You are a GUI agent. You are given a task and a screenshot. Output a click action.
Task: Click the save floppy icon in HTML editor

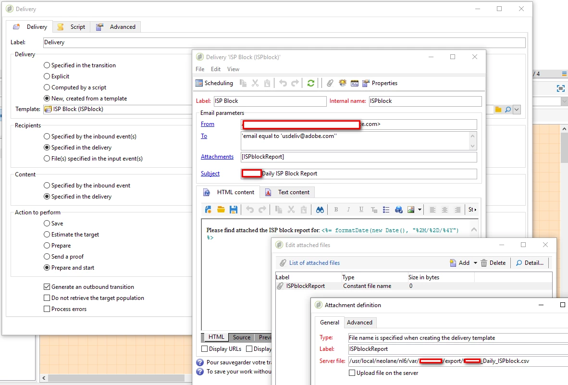pyautogui.click(x=234, y=210)
